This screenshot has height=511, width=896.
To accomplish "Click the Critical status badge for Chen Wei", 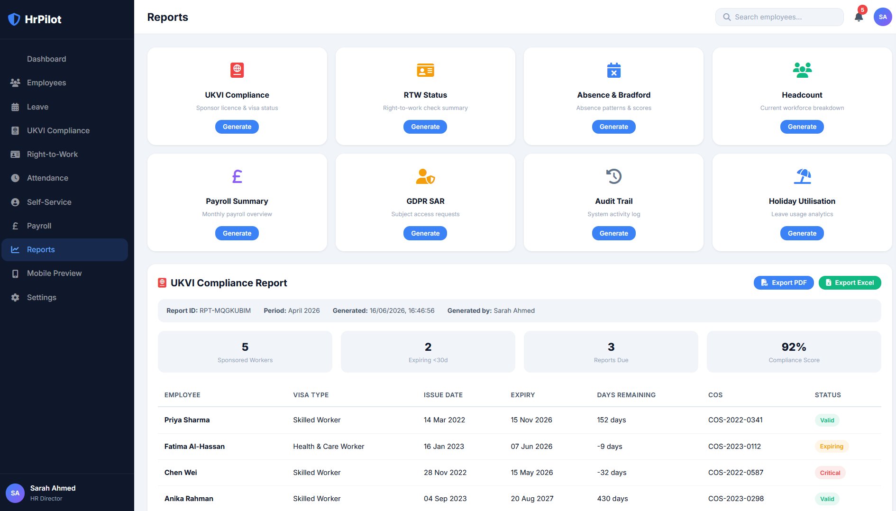I will pos(830,473).
